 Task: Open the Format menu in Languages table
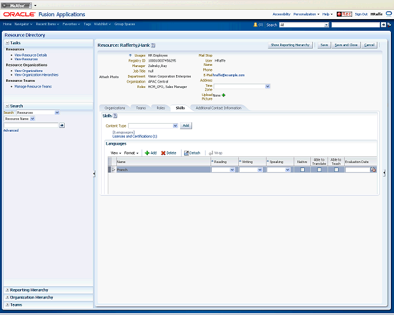pyautogui.click(x=131, y=153)
